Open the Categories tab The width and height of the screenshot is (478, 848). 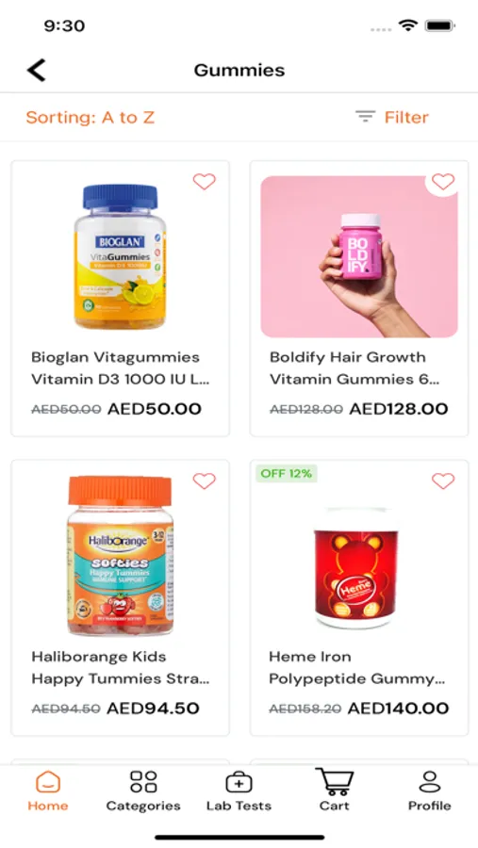(143, 791)
